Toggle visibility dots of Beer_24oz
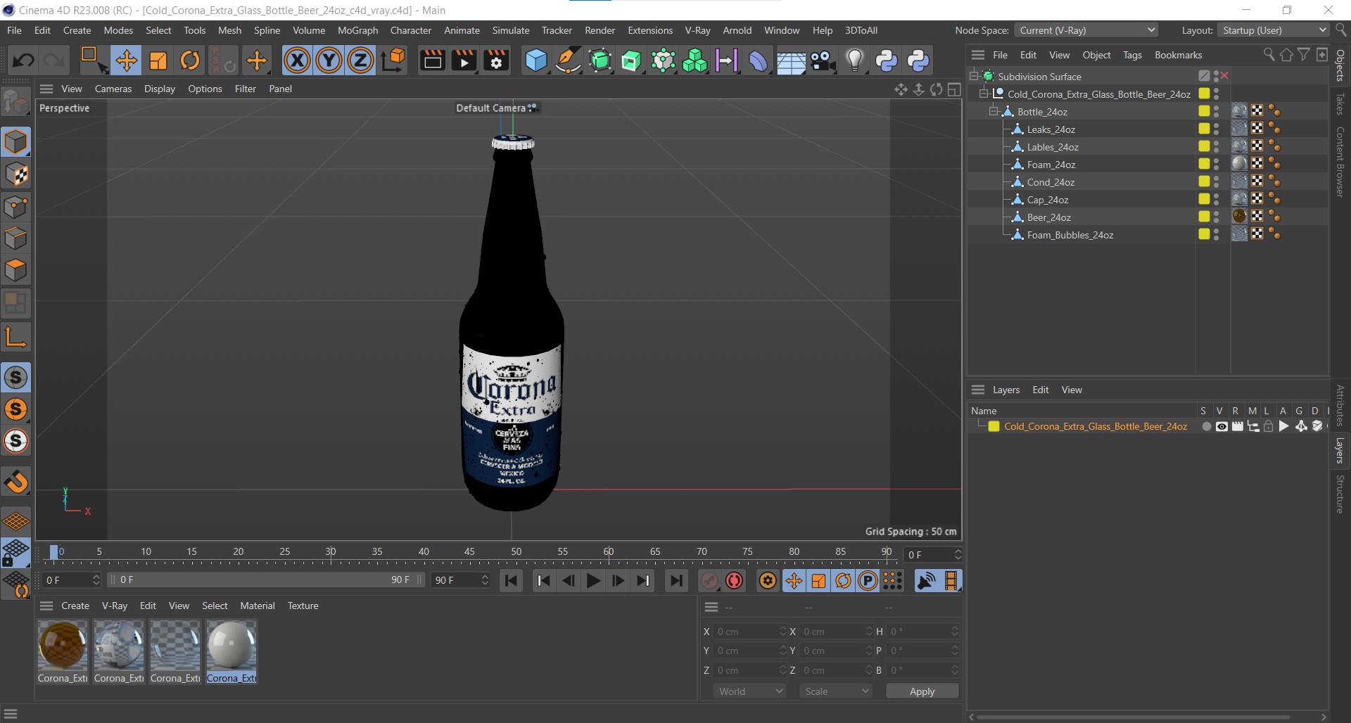The height and width of the screenshot is (723, 1351). pos(1217,217)
